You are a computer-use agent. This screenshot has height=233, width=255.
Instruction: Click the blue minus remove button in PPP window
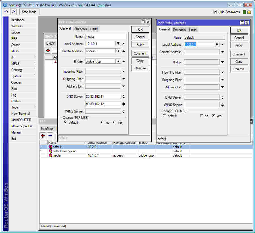(x=51, y=136)
